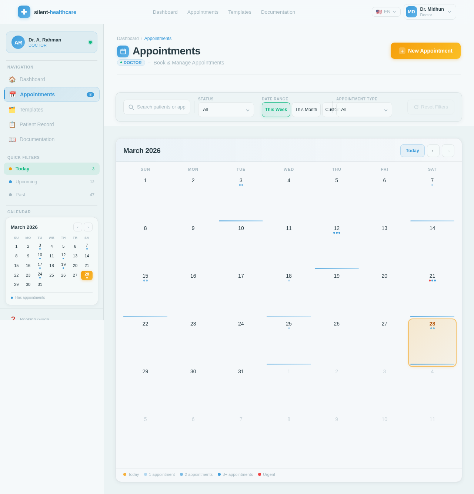Image resolution: width=474 pixels, height=494 pixels.
Task: Enable the This Week date range filter
Action: click(x=276, y=110)
